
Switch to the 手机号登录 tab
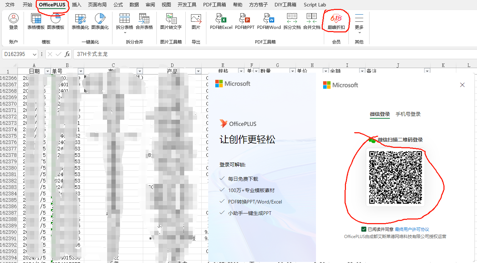pyautogui.click(x=408, y=114)
